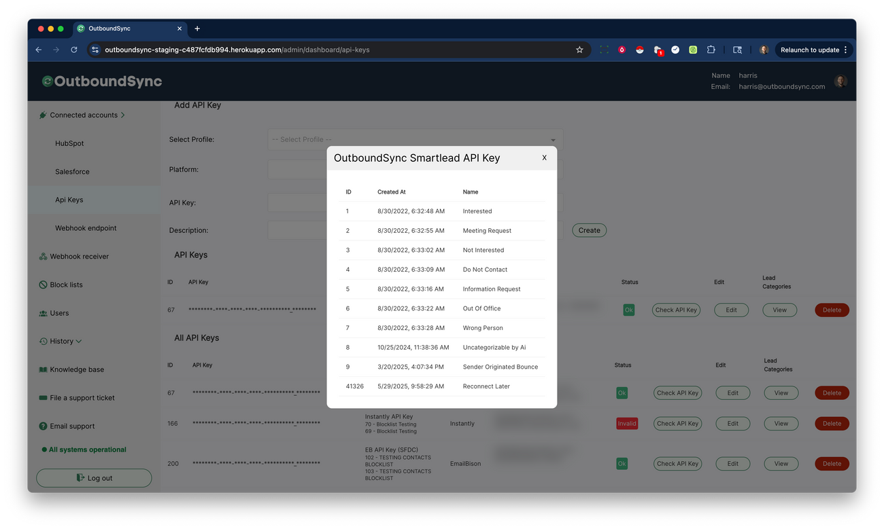Expand the History sidebar section
This screenshot has height=529, width=884.
60,341
